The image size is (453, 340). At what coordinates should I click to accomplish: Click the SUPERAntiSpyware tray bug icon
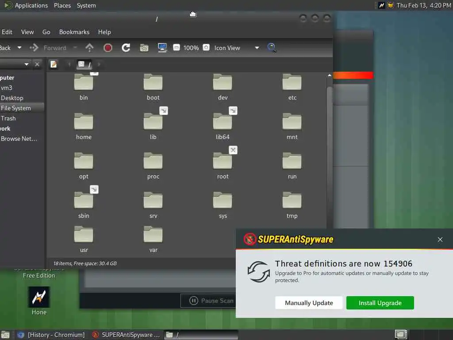(391, 5)
